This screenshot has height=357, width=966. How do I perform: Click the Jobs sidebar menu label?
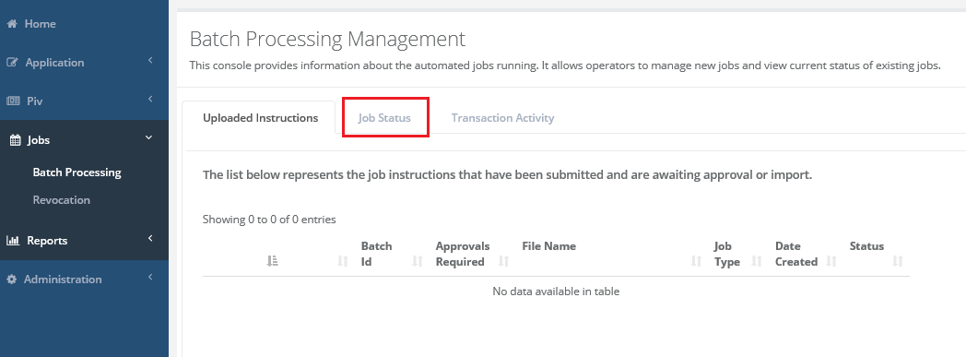click(38, 140)
